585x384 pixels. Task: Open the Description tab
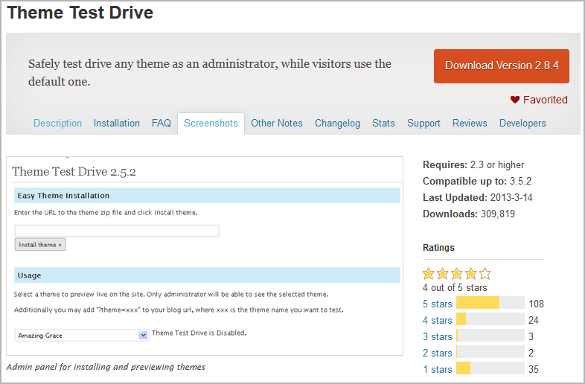point(57,123)
